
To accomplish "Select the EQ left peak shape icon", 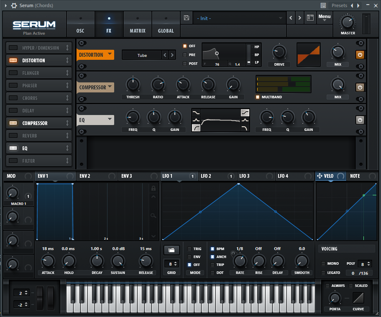I will [x=196, y=120].
